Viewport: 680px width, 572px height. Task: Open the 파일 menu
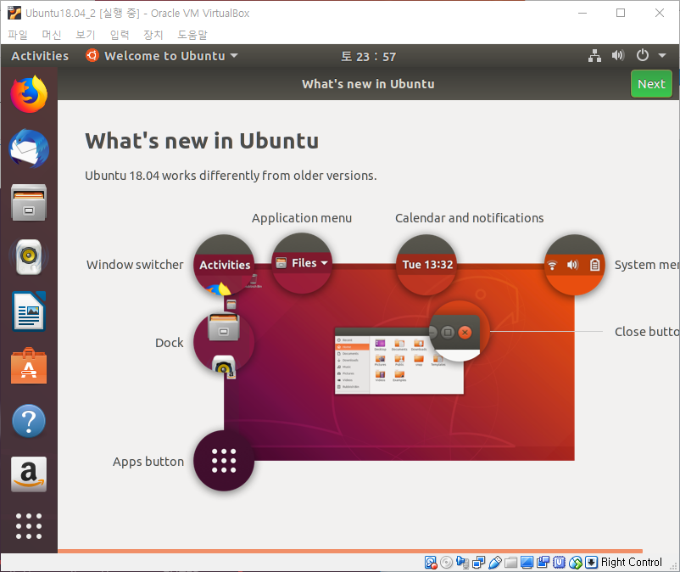tap(18, 35)
